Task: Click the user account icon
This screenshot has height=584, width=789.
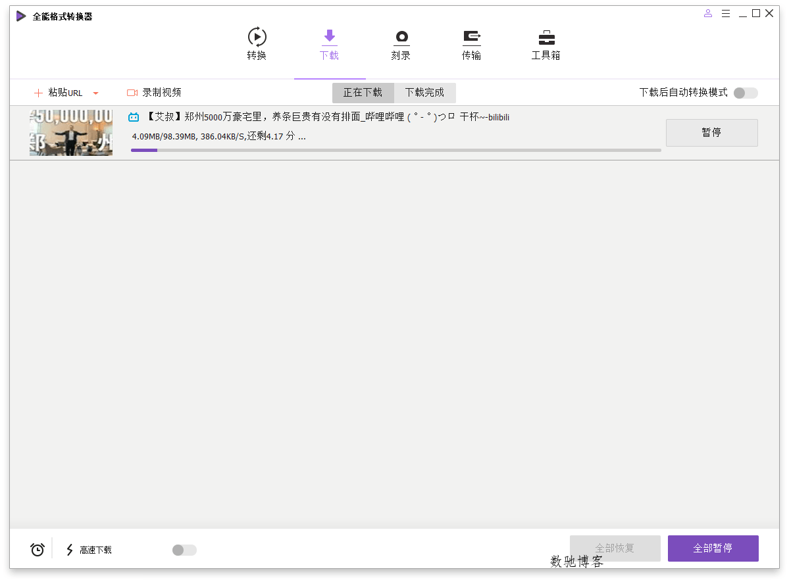Action: 708,14
